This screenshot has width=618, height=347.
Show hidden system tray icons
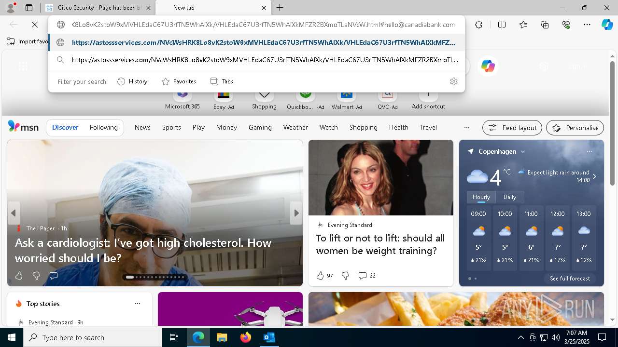pyautogui.click(x=520, y=337)
